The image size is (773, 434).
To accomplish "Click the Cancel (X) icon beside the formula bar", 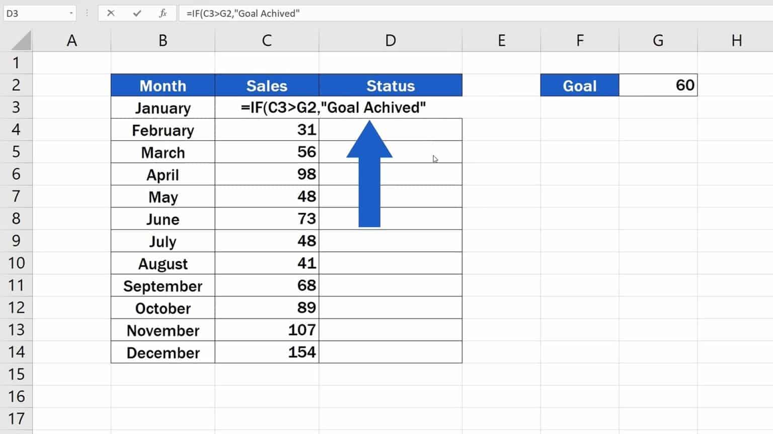I will (x=111, y=13).
